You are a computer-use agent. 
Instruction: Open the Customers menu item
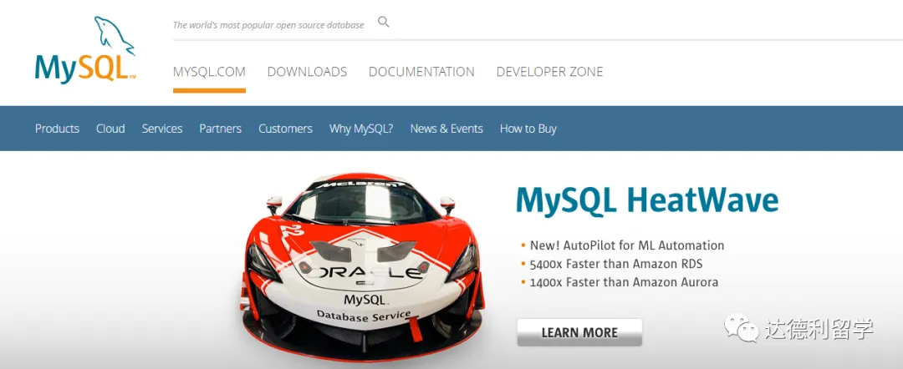[285, 129]
